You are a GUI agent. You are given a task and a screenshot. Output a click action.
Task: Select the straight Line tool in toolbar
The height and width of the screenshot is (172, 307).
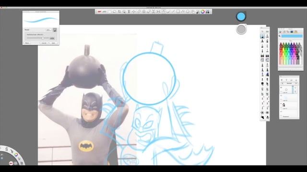coord(173,11)
